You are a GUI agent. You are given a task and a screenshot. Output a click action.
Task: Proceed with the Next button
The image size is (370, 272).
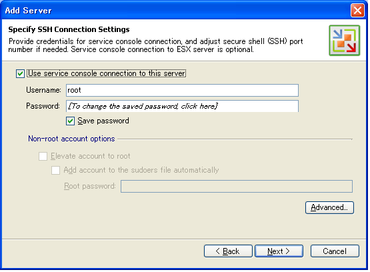(x=279, y=251)
